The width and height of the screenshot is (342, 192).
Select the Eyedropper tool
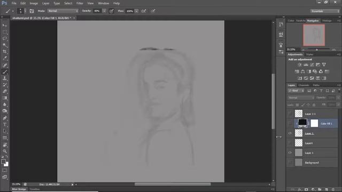[5, 58]
